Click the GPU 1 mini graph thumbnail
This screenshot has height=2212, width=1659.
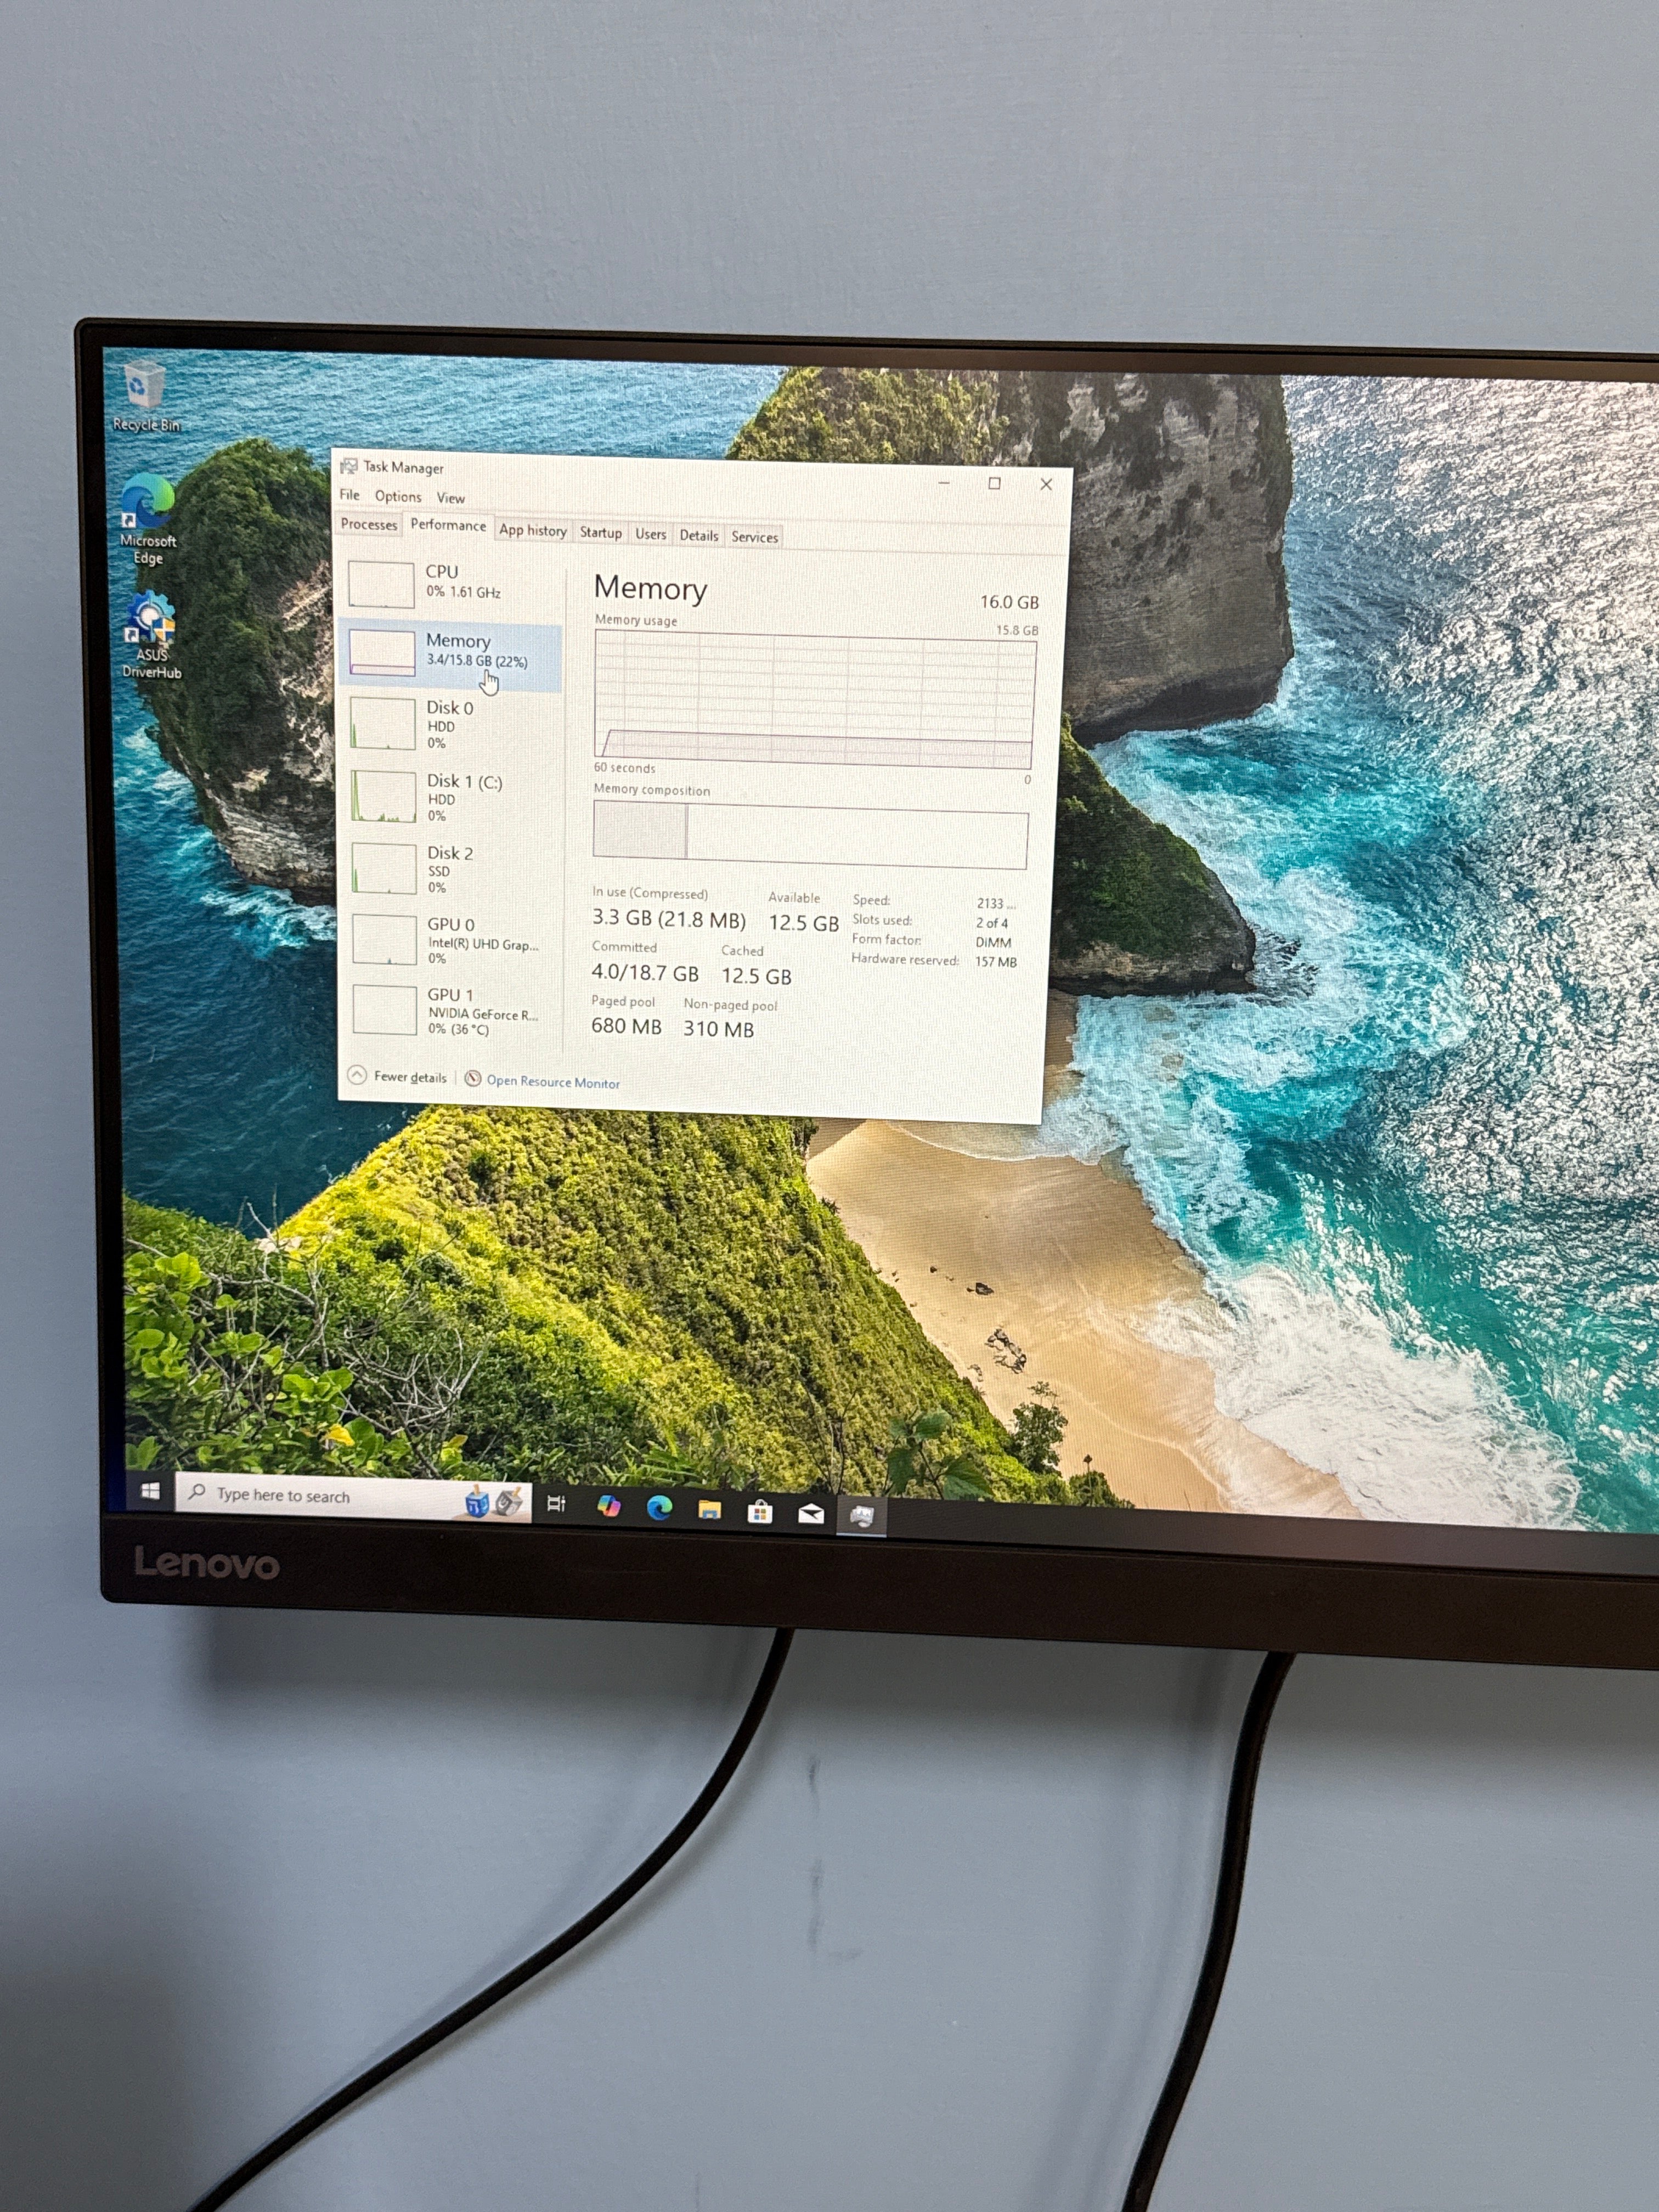[385, 1010]
